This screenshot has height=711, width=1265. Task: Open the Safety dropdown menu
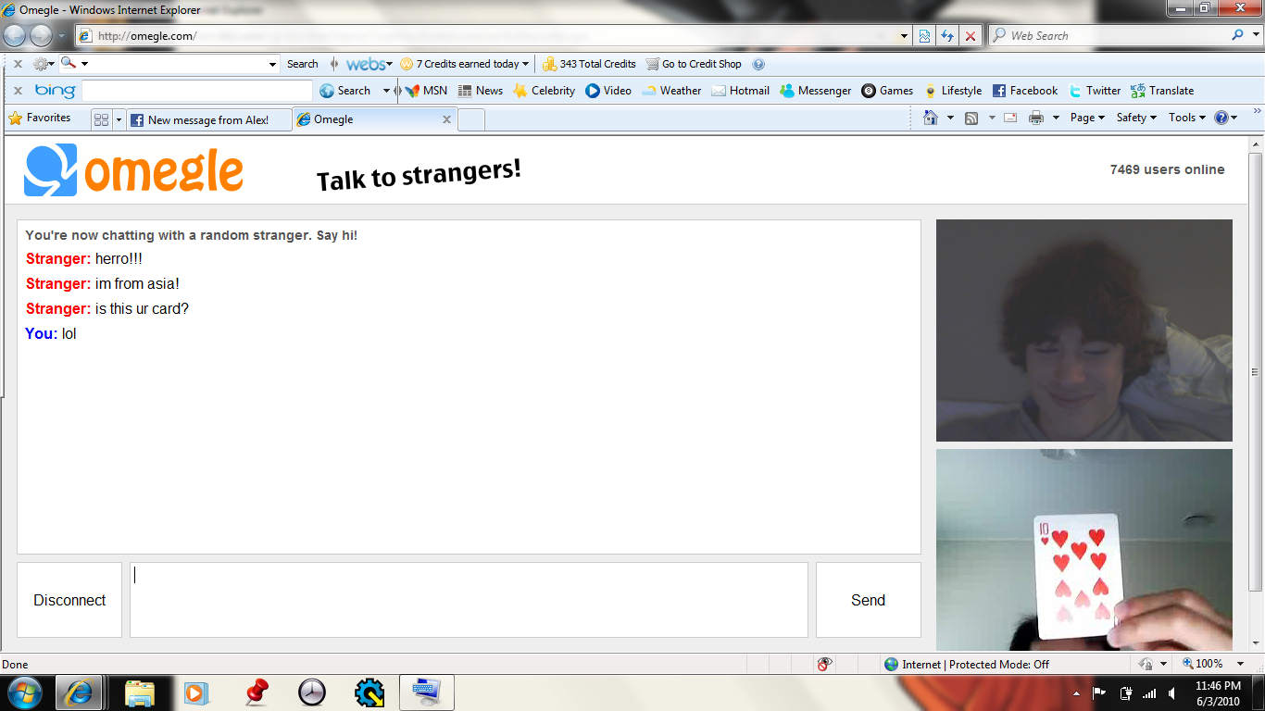pyautogui.click(x=1136, y=118)
